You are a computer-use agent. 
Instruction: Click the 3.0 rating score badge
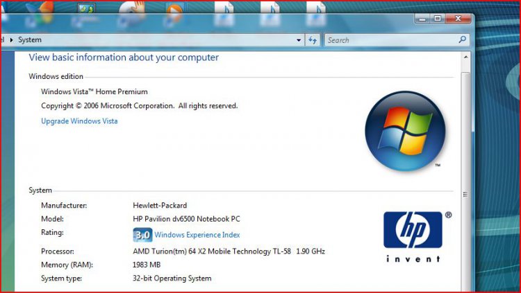(142, 235)
